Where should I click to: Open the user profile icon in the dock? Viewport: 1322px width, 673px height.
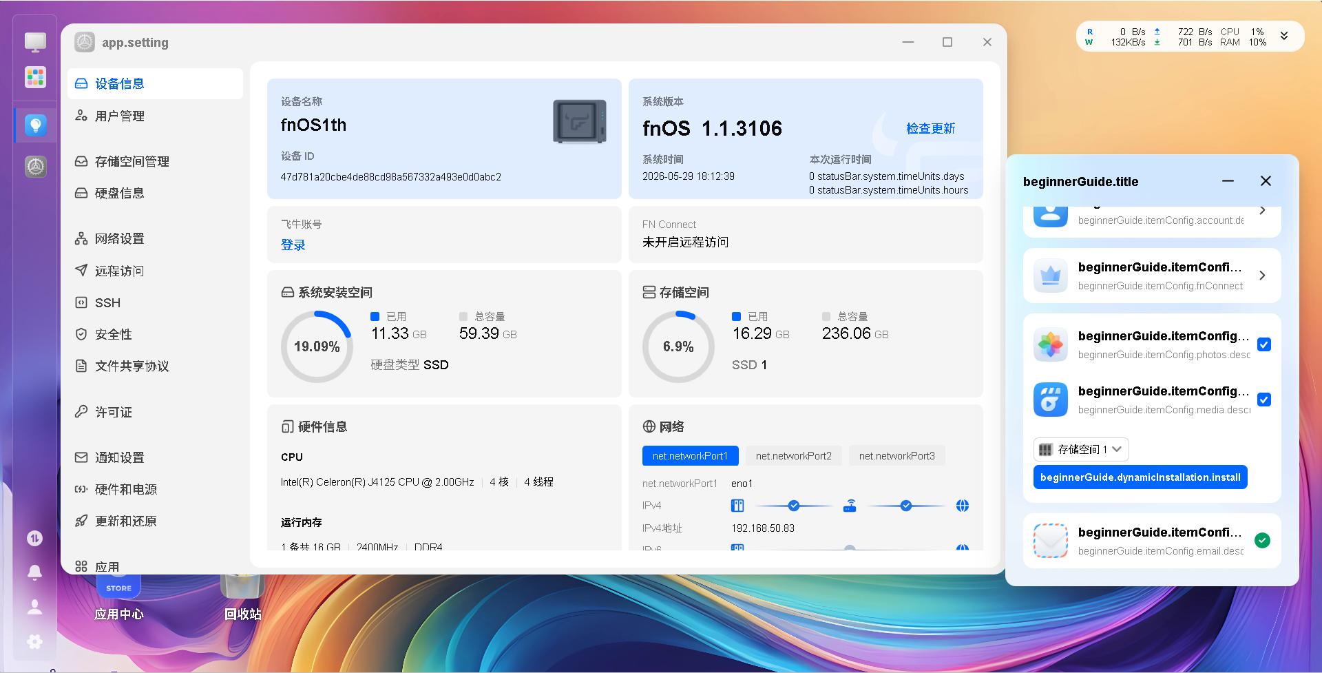[34, 607]
